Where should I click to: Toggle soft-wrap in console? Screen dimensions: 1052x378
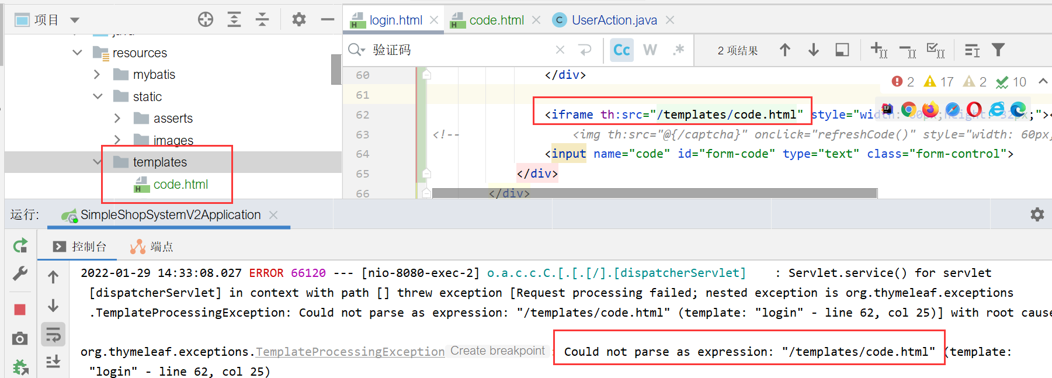tap(53, 335)
